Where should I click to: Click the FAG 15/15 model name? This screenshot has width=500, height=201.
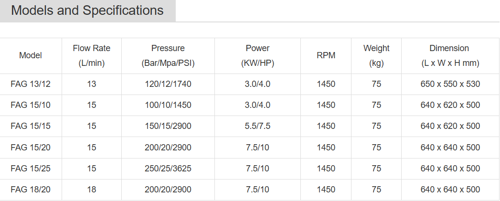tap(31, 127)
